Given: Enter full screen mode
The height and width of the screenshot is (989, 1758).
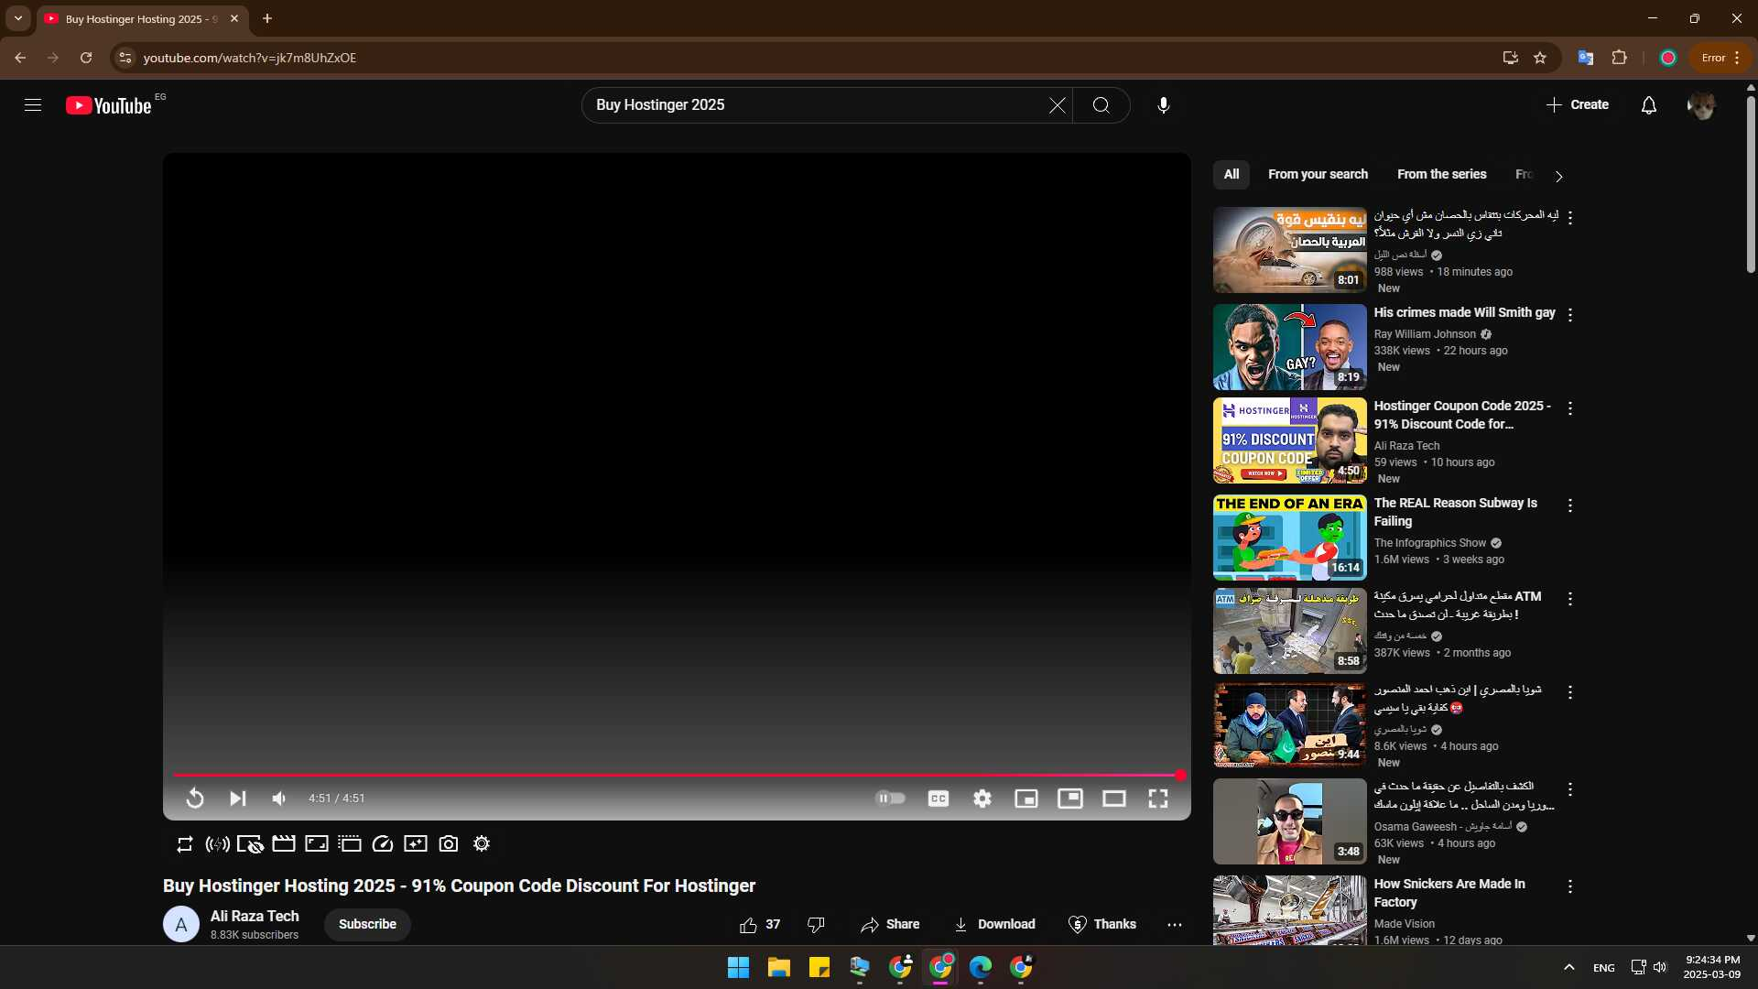Looking at the screenshot, I should [1157, 799].
